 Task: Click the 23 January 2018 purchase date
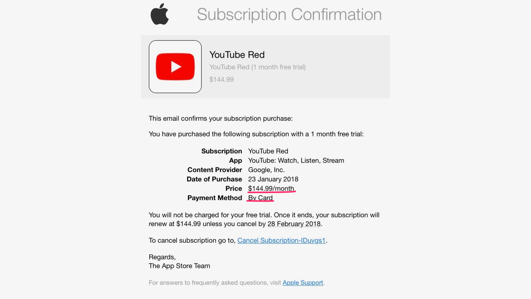pyautogui.click(x=273, y=179)
